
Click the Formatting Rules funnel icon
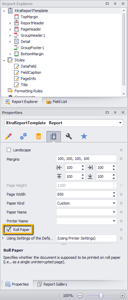click(10, 91)
